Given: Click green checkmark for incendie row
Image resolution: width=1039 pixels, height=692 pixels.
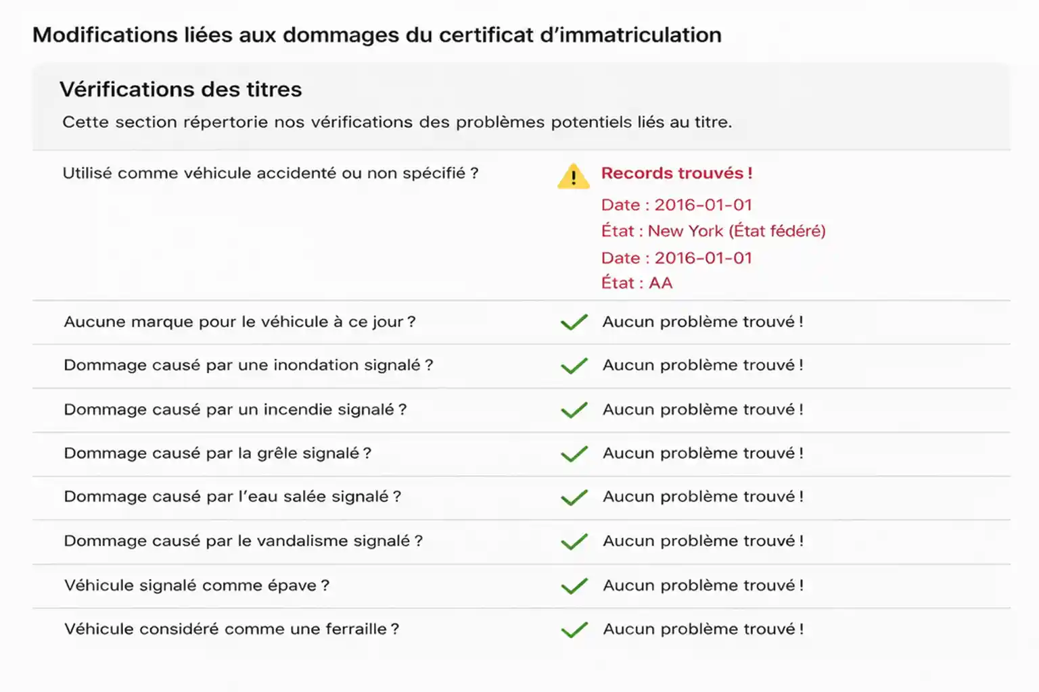Looking at the screenshot, I should click(x=574, y=410).
